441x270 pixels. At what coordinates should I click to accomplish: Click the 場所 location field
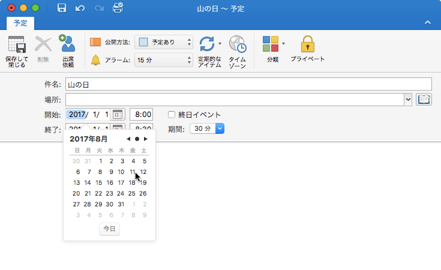(x=235, y=100)
